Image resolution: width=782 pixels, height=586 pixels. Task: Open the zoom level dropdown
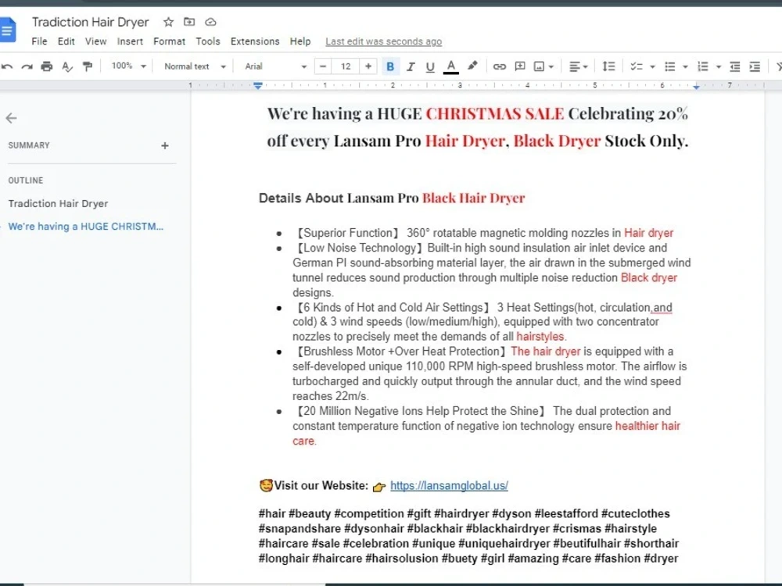129,66
